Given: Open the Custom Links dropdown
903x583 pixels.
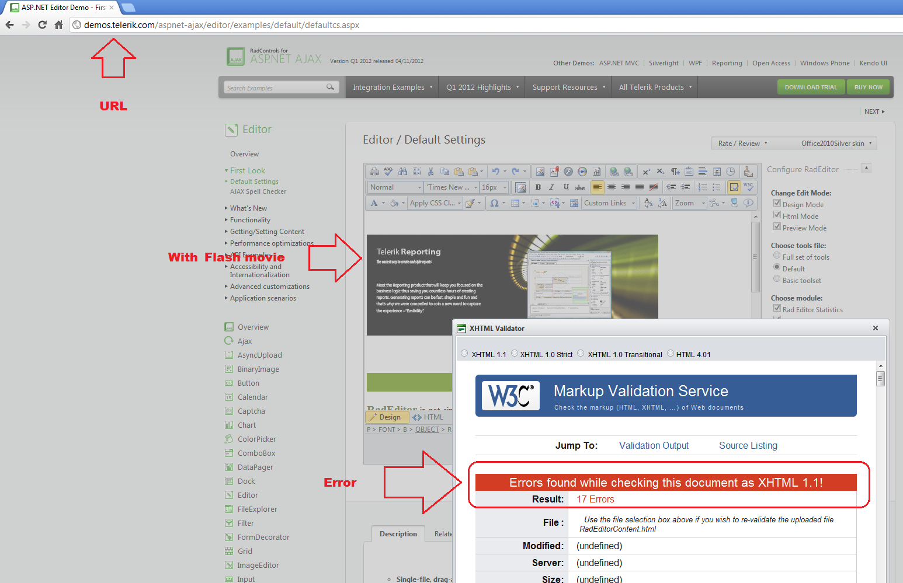Looking at the screenshot, I should coord(609,203).
